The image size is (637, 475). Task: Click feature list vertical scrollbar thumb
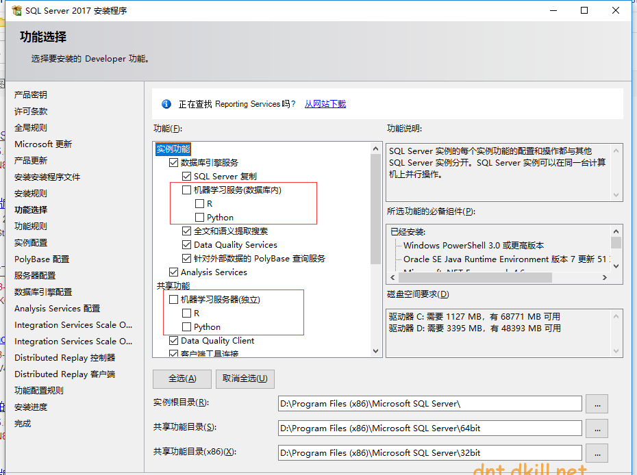click(x=376, y=209)
